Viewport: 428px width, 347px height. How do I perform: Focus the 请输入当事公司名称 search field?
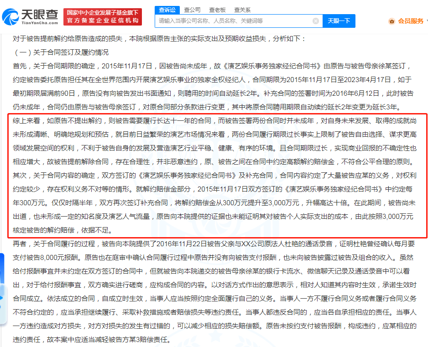pos(235,21)
